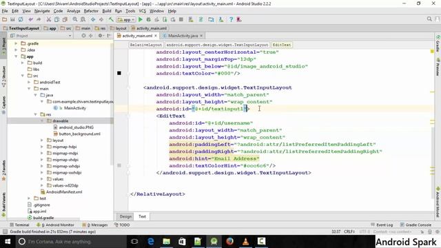Click the Find magnifier icon
Screen dimensions: 441x248
75,19
